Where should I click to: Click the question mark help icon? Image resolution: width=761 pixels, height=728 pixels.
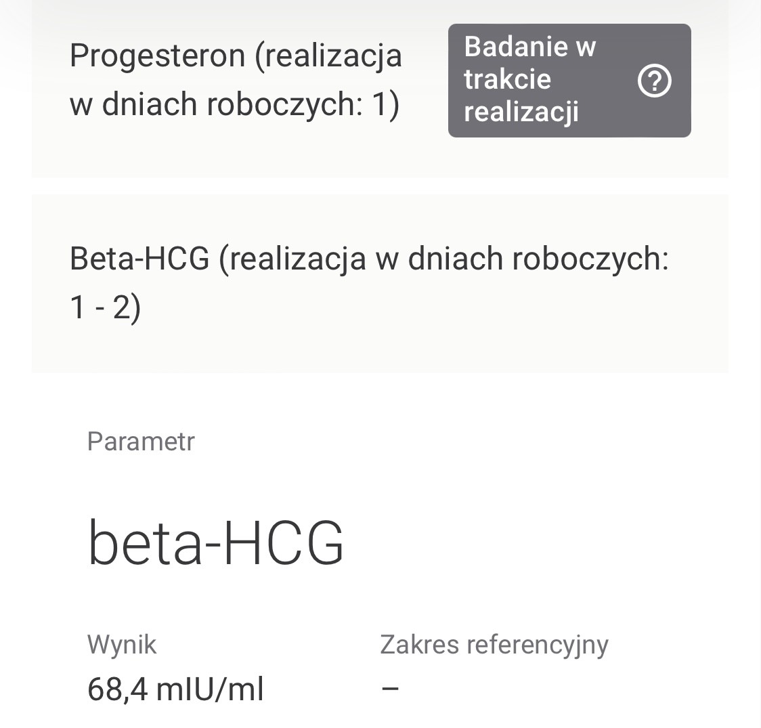click(x=655, y=82)
